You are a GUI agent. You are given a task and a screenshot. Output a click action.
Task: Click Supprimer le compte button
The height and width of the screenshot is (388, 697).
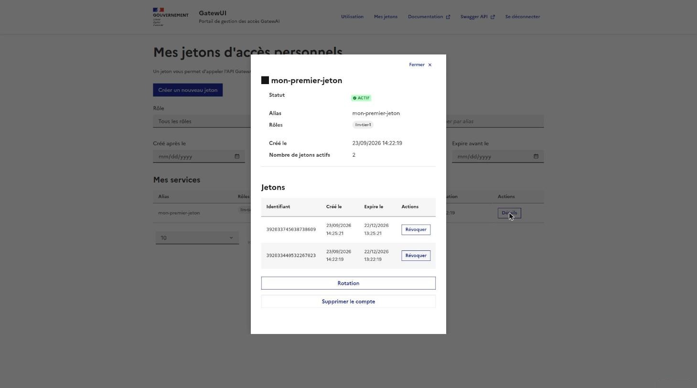point(348,302)
